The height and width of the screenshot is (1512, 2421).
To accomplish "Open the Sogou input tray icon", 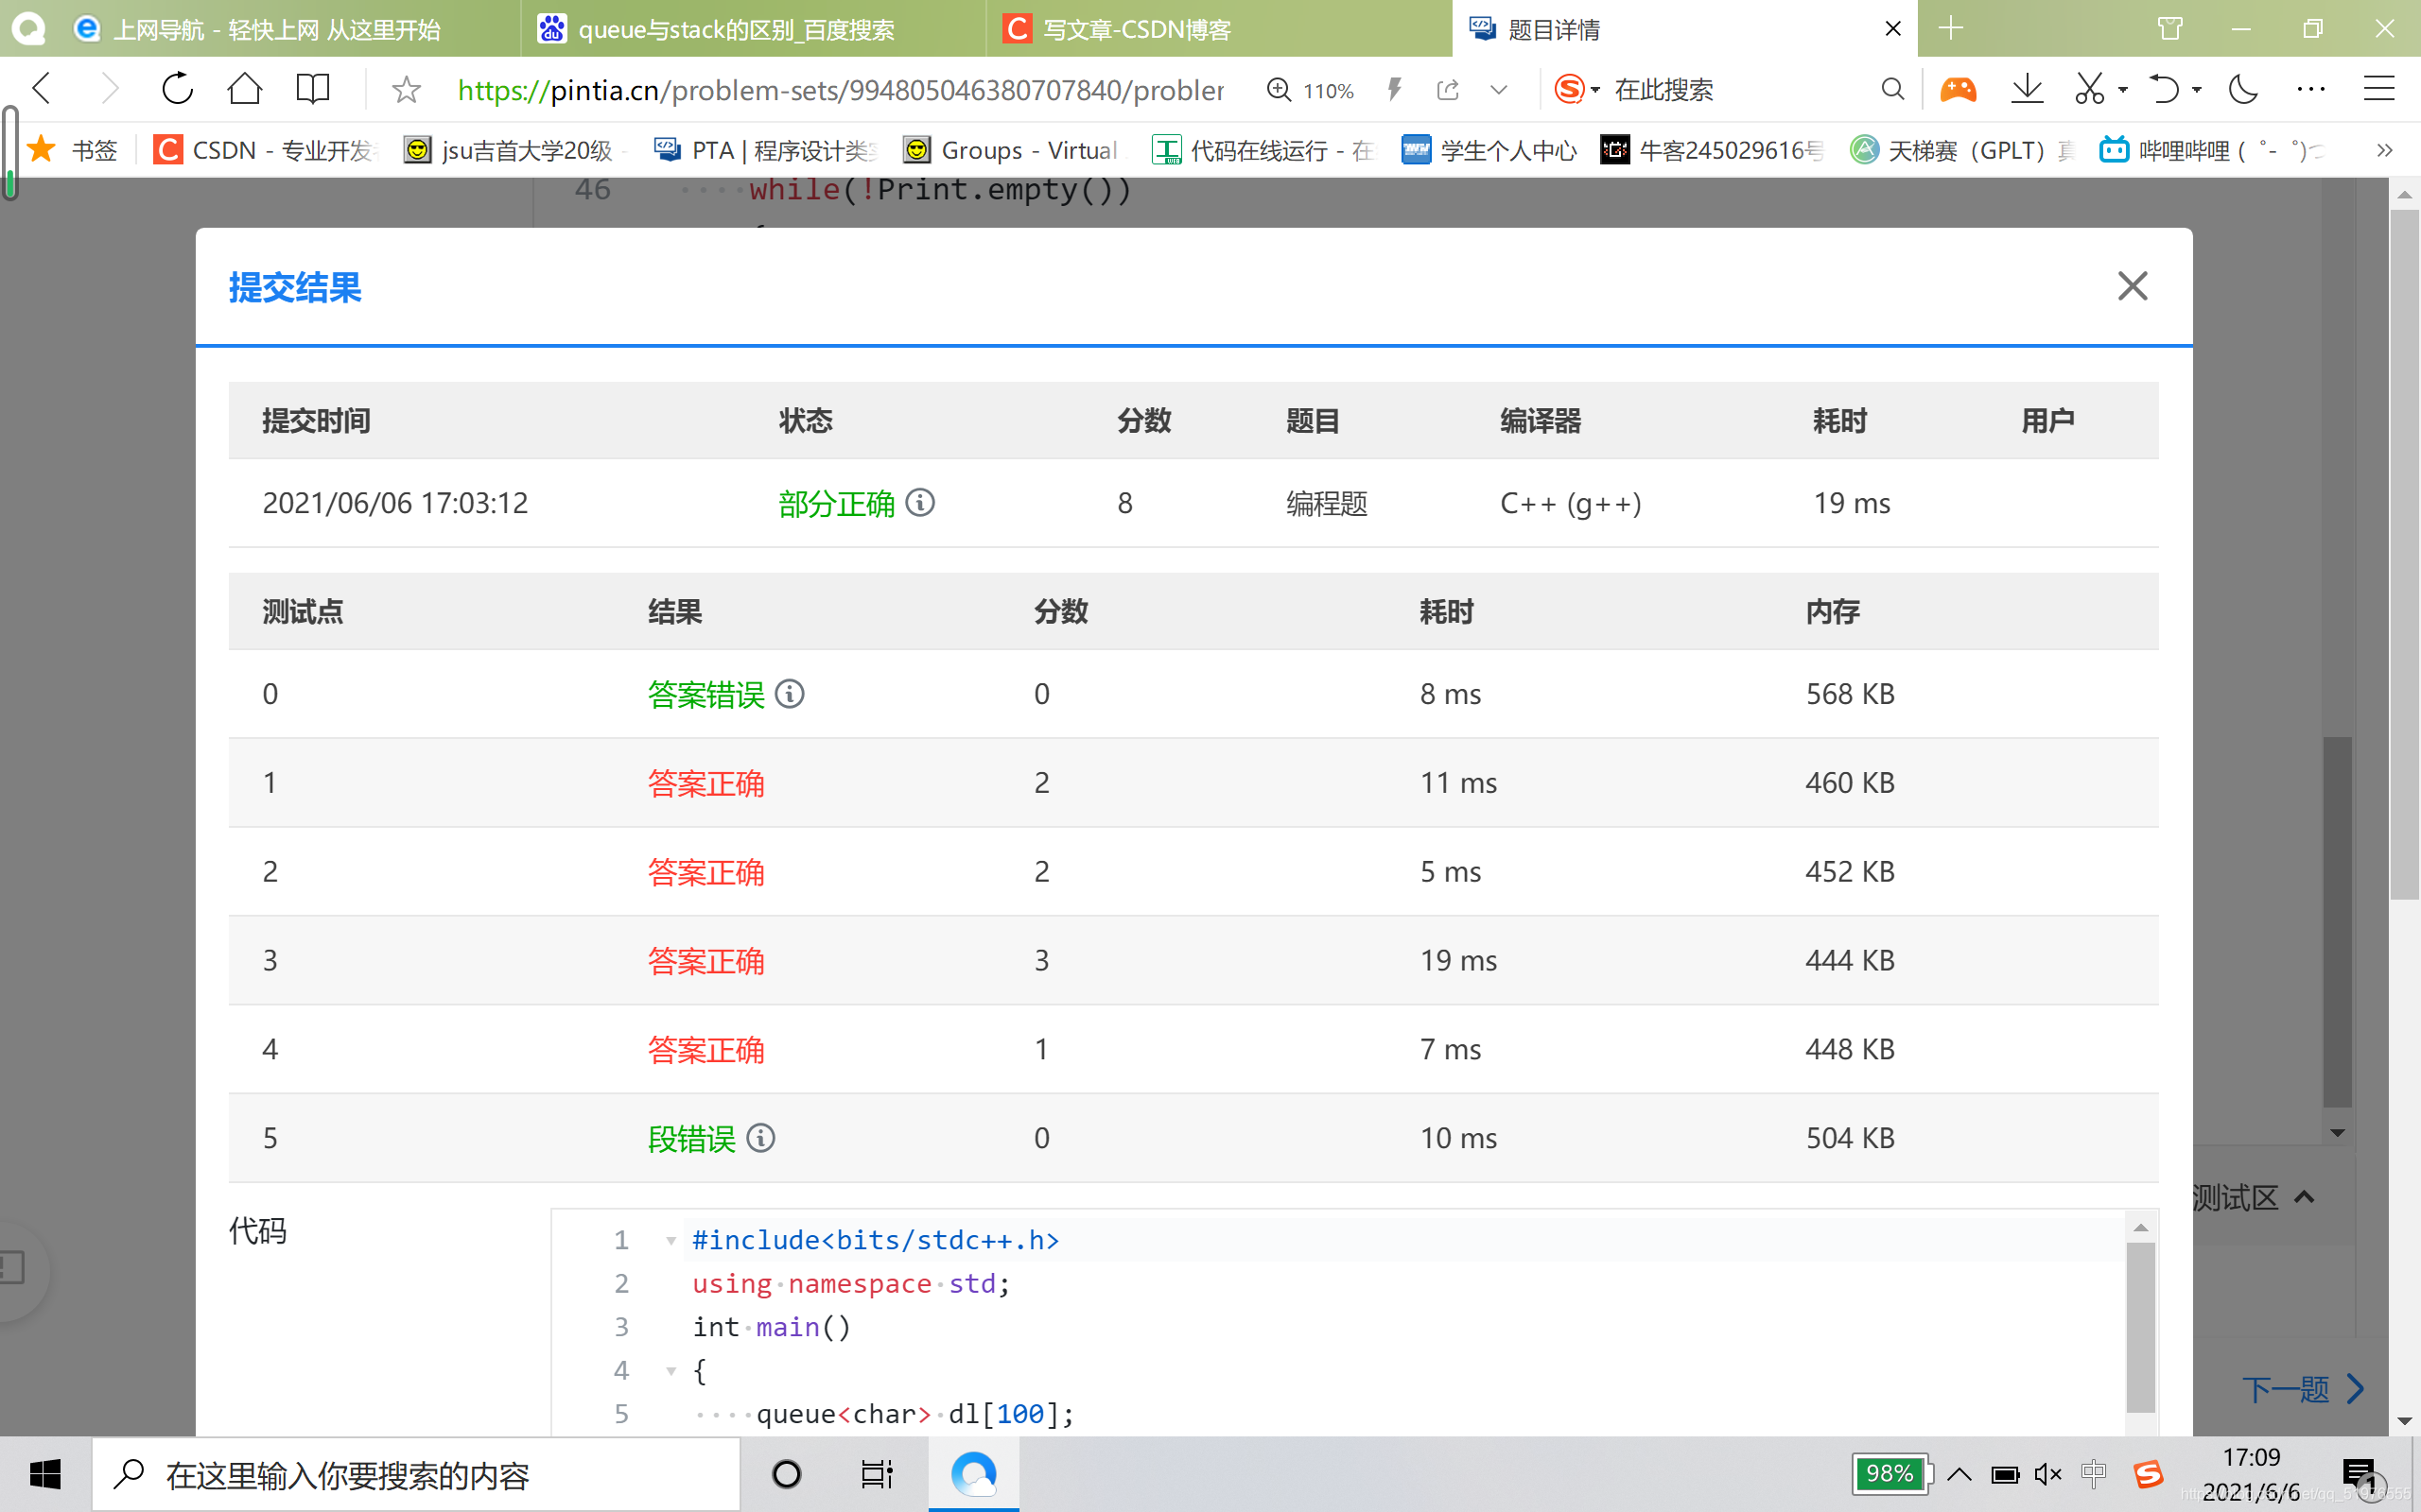I will coord(2148,1474).
